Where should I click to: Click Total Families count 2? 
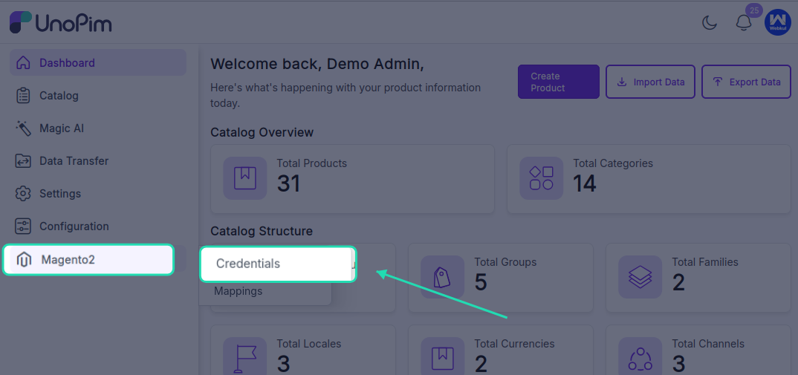[x=679, y=282]
